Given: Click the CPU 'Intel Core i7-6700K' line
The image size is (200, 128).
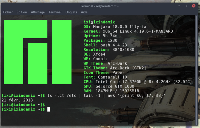Looking at the screenshot, I should point(138,82).
